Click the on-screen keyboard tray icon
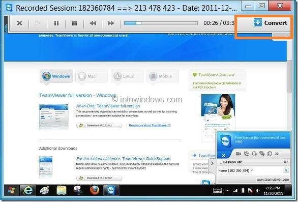Image resolution: width=298 pixels, height=202 pixels. (217, 190)
